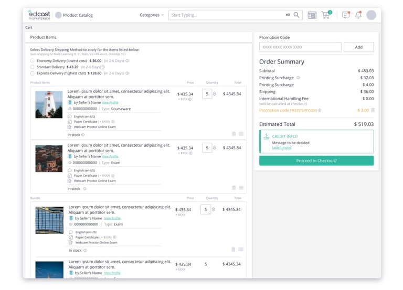The height and width of the screenshot is (290, 403).
Task: Click the CREDIT INFO? heading
Action: (x=285, y=136)
